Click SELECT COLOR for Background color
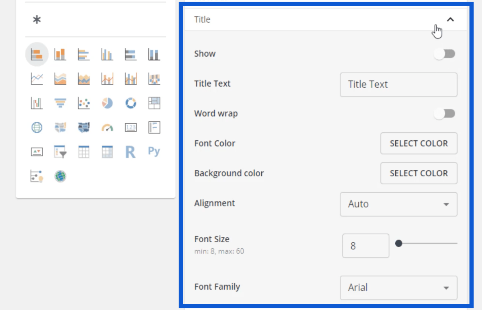 tap(419, 173)
